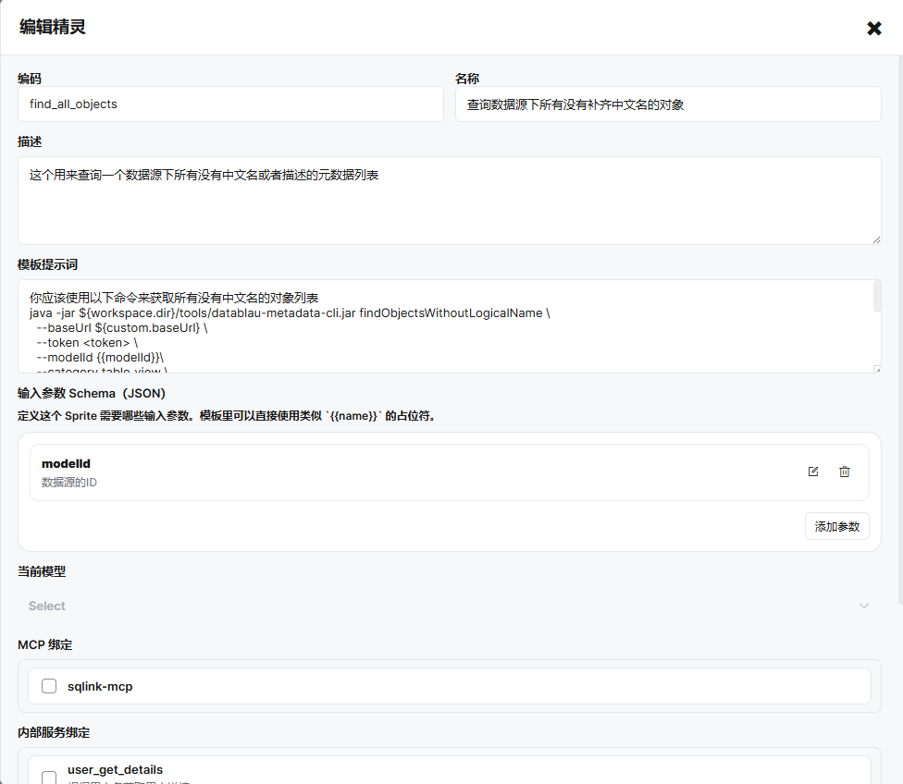Select the modelId parameter name
This screenshot has height=784, width=903.
(66, 463)
